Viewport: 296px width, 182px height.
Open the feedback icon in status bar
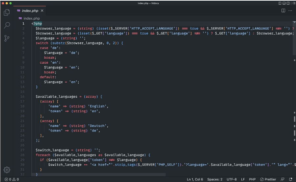point(283,179)
